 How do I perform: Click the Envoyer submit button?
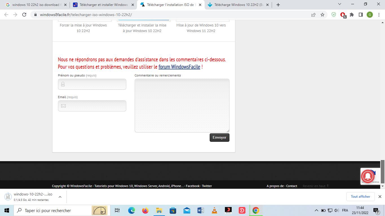point(219,138)
